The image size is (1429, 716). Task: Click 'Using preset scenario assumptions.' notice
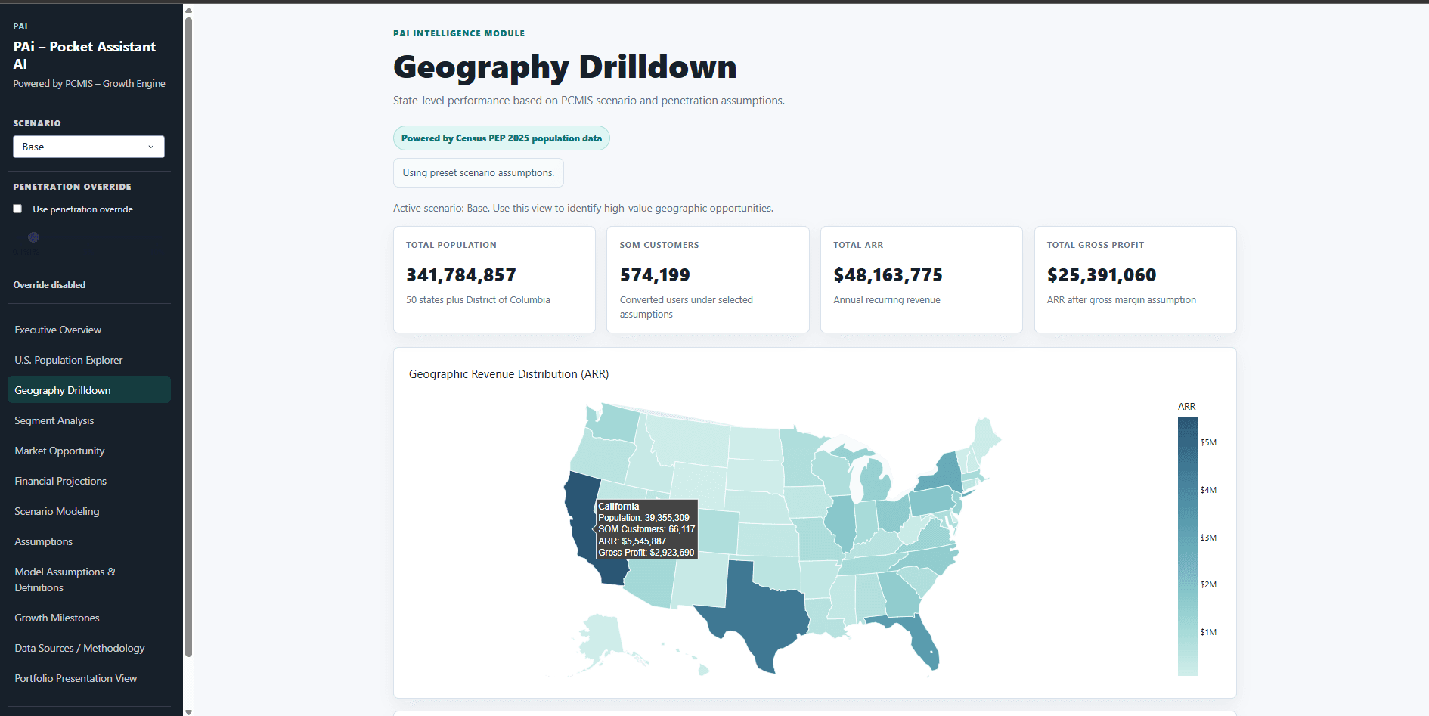click(x=479, y=172)
